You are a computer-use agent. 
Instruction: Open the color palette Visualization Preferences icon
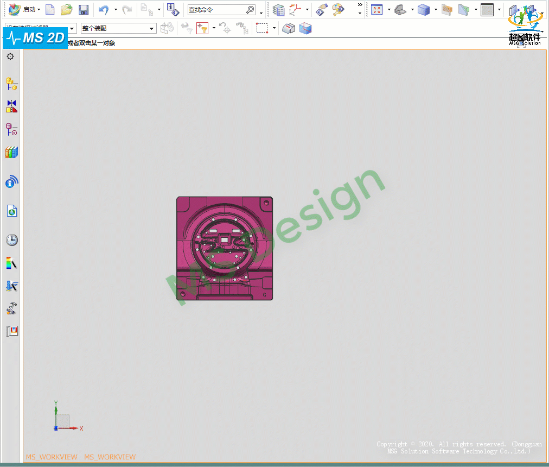pyautogui.click(x=338, y=9)
